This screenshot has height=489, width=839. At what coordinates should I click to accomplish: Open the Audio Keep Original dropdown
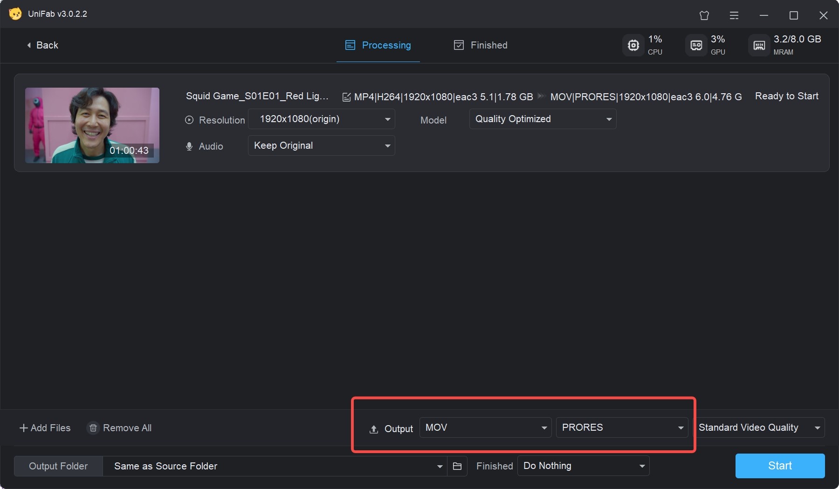coord(322,145)
